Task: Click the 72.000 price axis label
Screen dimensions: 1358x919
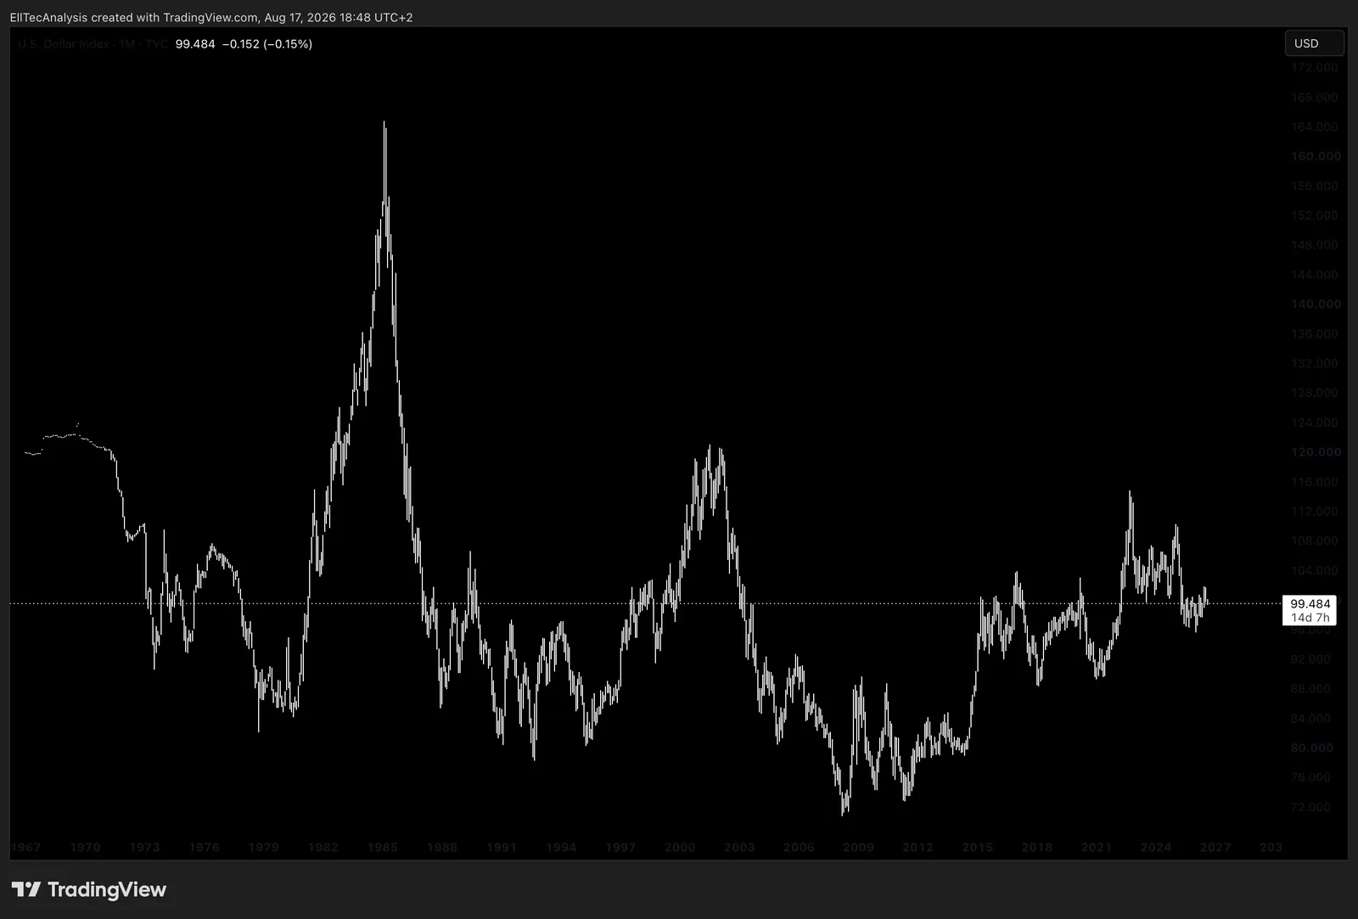Action: click(x=1310, y=807)
